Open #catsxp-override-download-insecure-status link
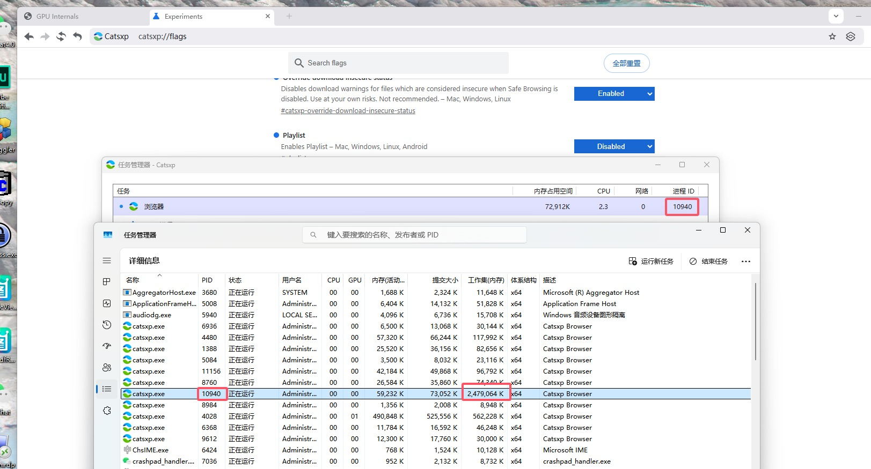This screenshot has width=871, height=469. [x=348, y=110]
